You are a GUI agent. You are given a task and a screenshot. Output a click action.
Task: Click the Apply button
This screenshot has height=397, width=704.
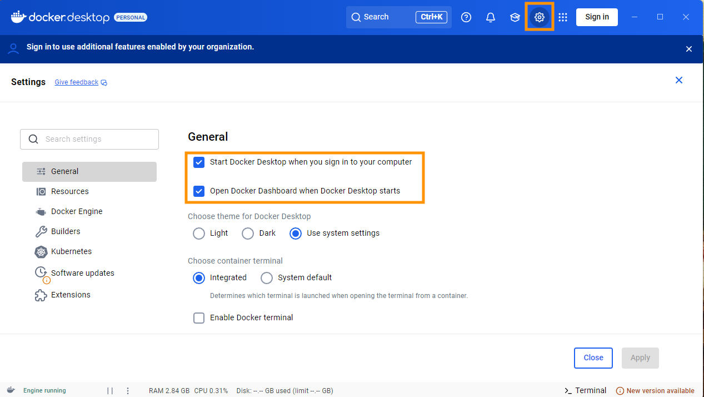pos(640,358)
